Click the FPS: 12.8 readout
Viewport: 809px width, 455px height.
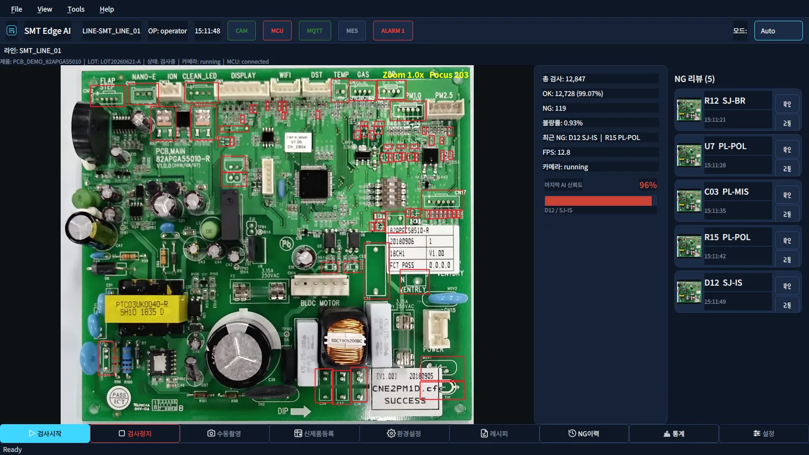pyautogui.click(x=556, y=152)
